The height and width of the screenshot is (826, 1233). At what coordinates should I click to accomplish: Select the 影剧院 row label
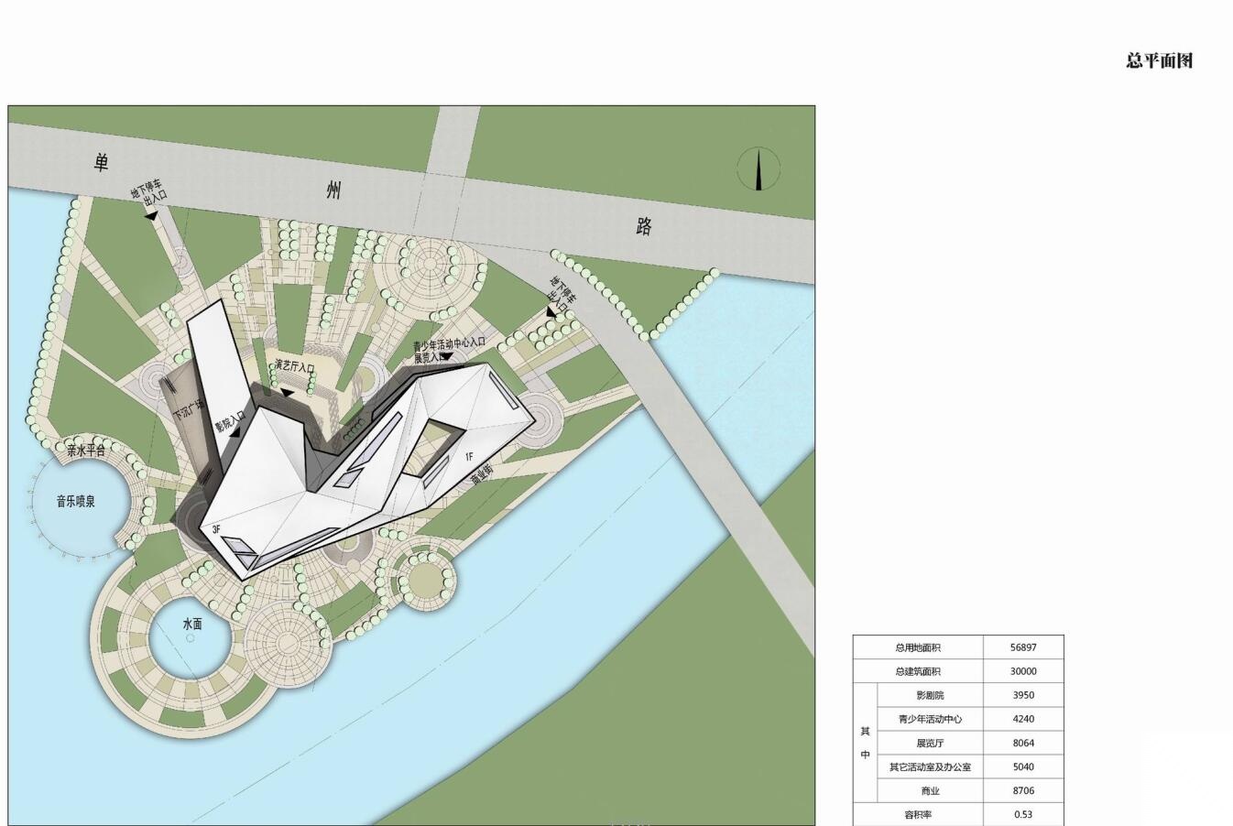pos(930,695)
